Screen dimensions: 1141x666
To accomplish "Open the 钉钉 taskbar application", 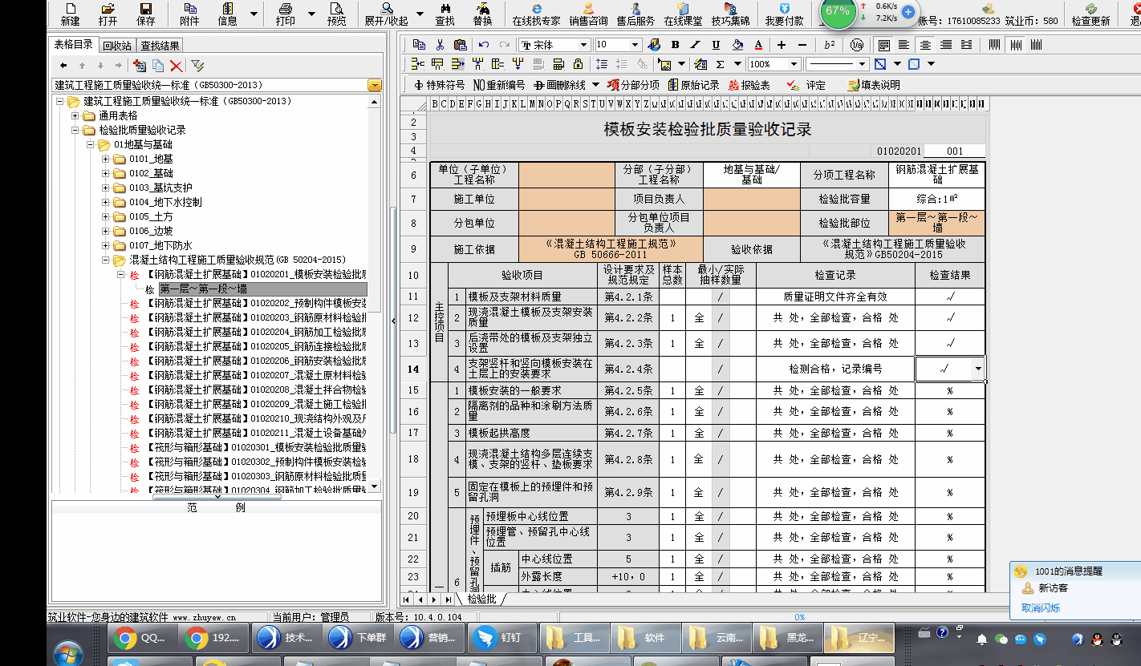I will coord(501,638).
